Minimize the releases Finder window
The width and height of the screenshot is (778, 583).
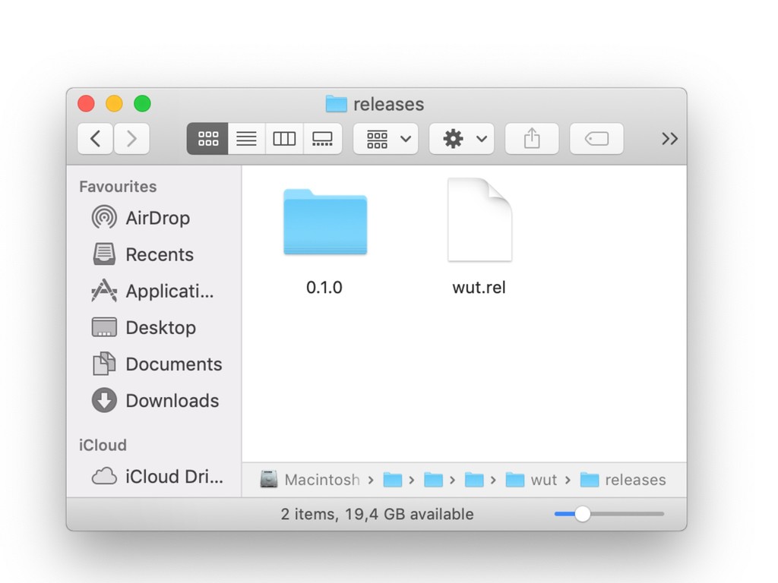114,103
